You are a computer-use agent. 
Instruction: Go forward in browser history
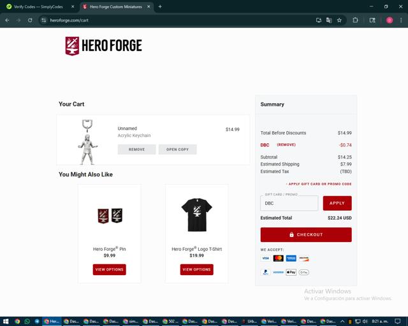(x=18, y=20)
